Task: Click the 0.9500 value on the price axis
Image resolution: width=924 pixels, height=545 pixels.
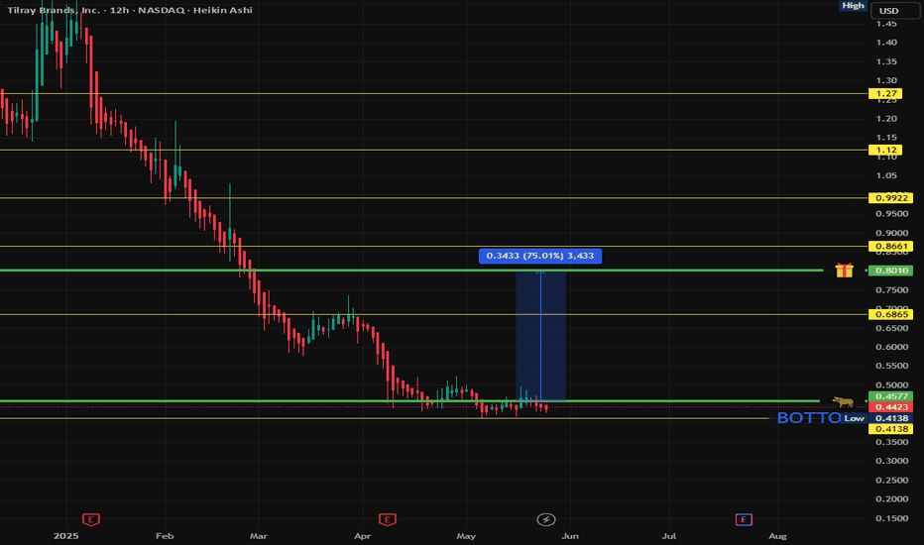Action: [x=891, y=214]
